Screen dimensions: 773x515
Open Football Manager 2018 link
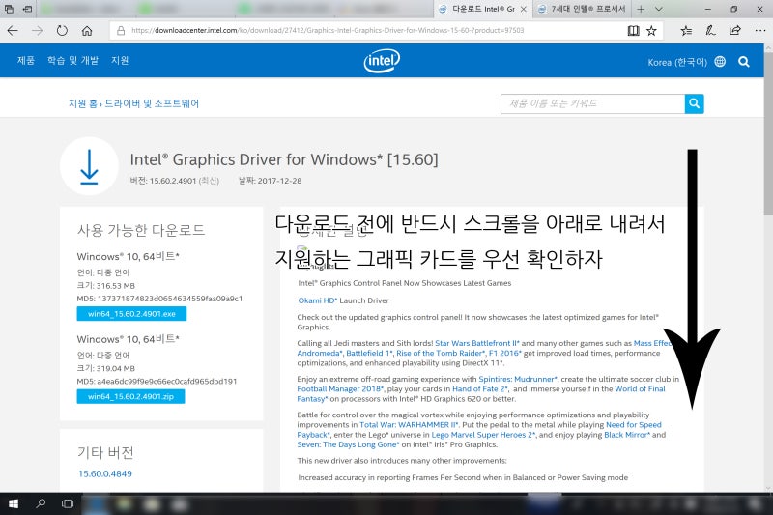click(x=340, y=388)
